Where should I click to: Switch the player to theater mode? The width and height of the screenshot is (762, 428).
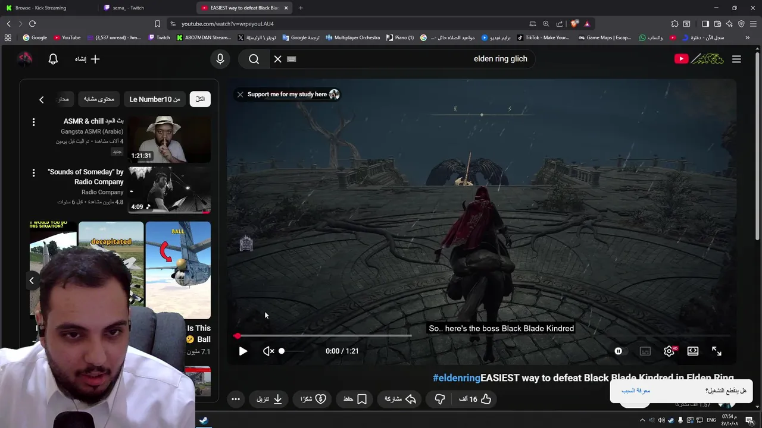pyautogui.click(x=693, y=351)
